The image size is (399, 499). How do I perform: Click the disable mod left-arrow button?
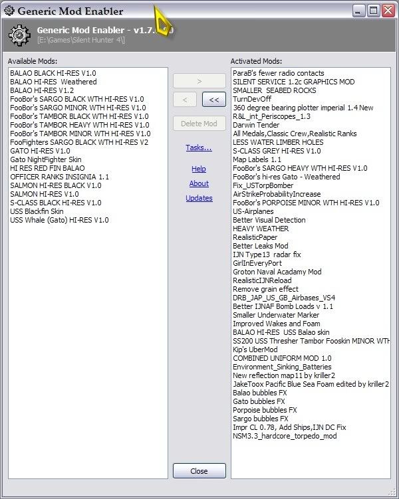tap(185, 100)
